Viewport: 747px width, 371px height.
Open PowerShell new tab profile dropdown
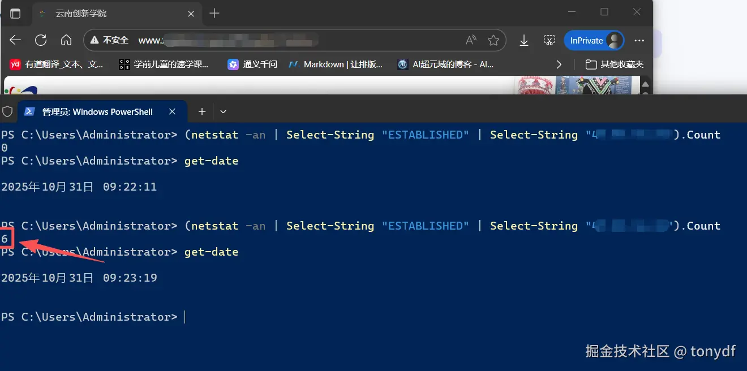point(223,112)
